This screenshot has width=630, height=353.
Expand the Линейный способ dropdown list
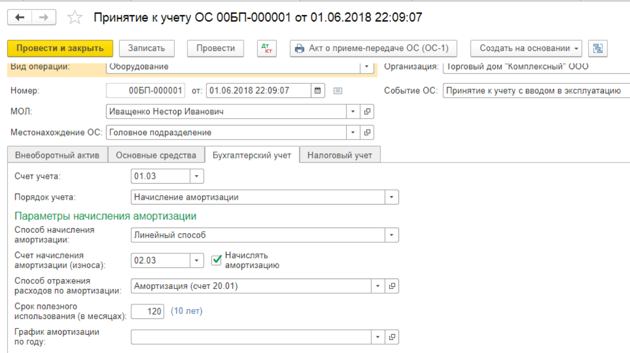point(392,235)
